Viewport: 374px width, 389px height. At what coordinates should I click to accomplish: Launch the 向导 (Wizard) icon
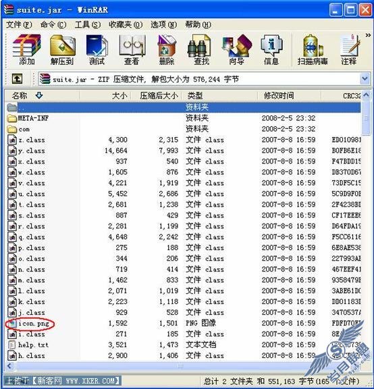point(236,49)
